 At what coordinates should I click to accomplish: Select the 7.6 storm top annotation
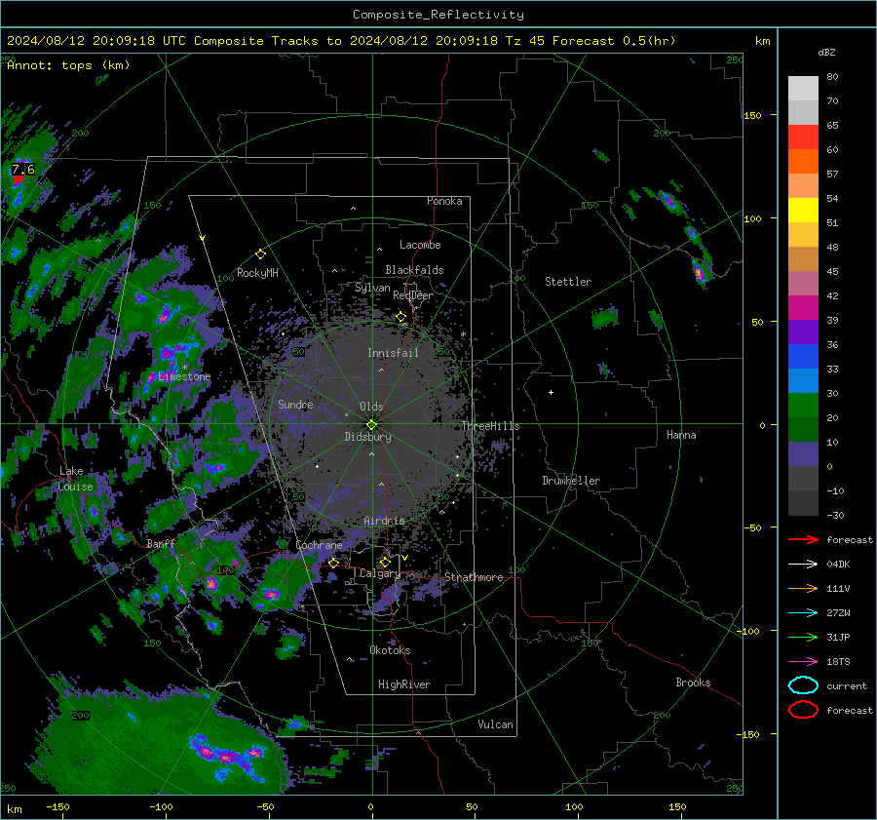[23, 169]
